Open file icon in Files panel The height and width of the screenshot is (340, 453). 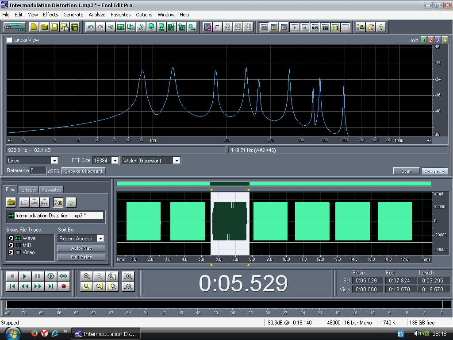click(x=11, y=202)
